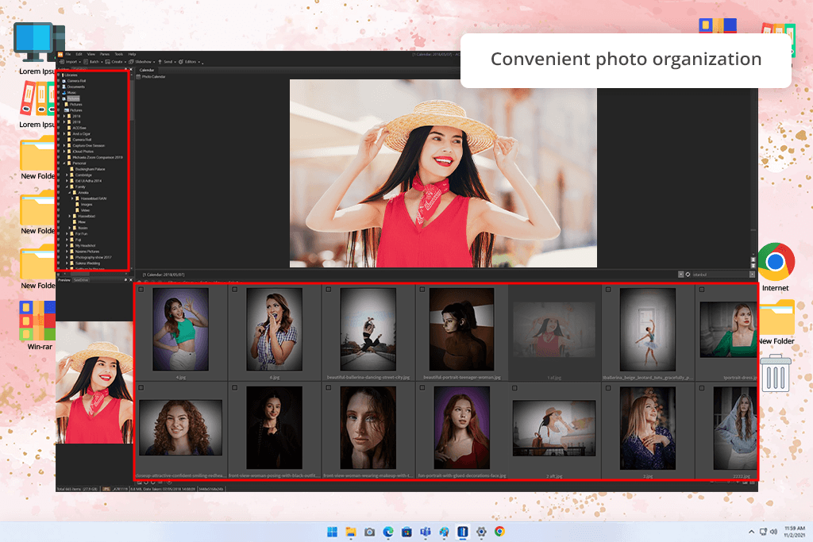Tick the checkbox on thumbnail 4.jpg
Screen dimensions: 813x542
pyautogui.click(x=141, y=290)
